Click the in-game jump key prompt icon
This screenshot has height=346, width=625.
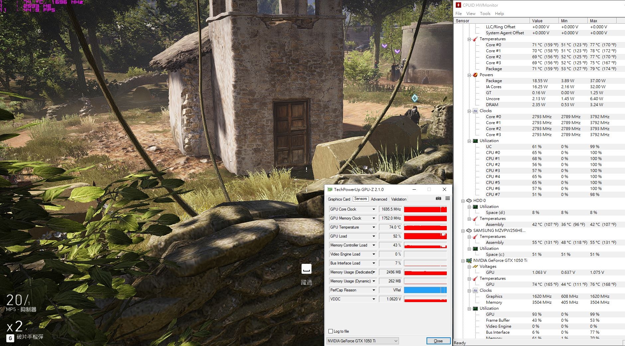(x=306, y=269)
